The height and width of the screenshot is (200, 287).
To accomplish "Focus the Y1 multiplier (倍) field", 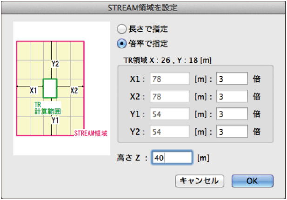I will tap(231, 114).
